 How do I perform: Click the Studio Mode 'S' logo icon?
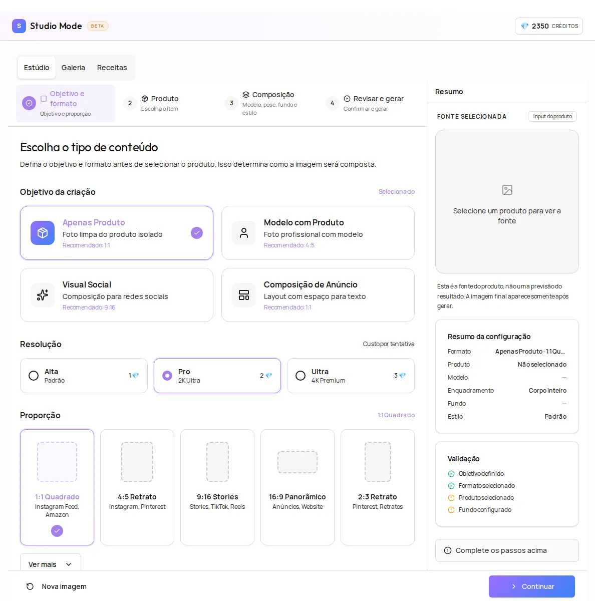click(19, 26)
